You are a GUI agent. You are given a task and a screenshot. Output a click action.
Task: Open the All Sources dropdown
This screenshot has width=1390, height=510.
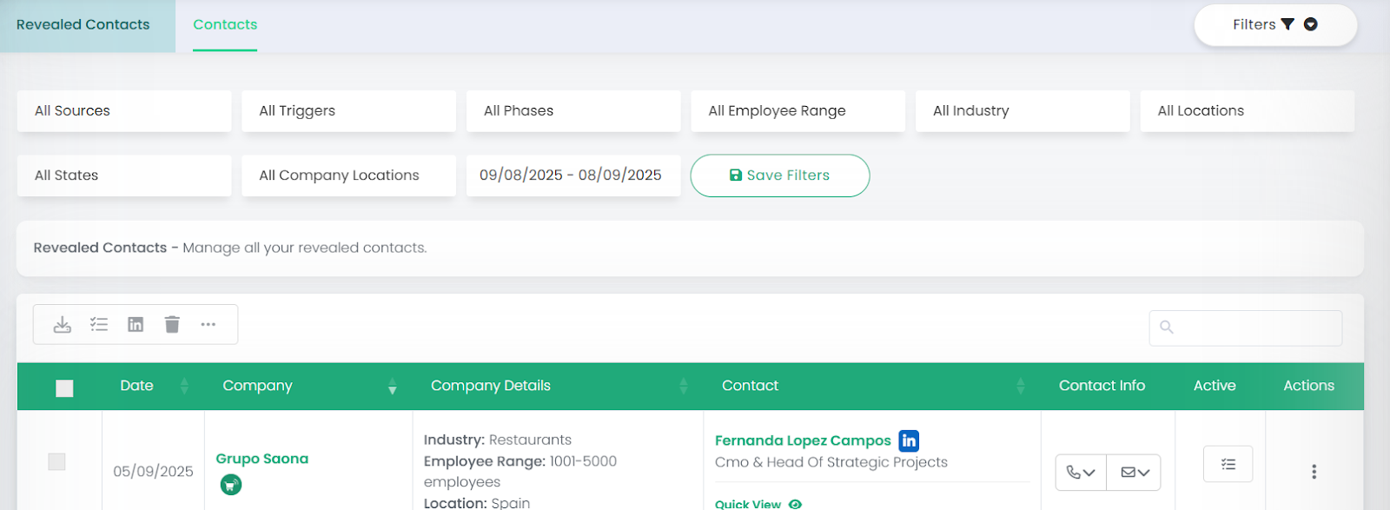[124, 111]
